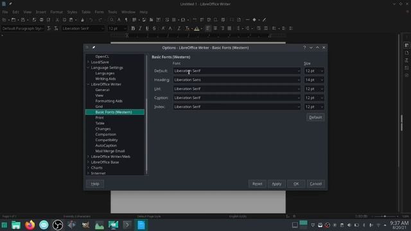Click the zoom slider in Writer status bar
Viewport: 411px width, 231px height.
coord(385,216)
